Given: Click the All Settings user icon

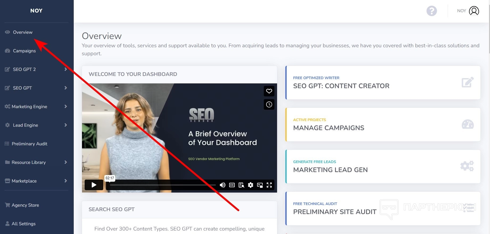Looking at the screenshot, I should coord(7,224).
